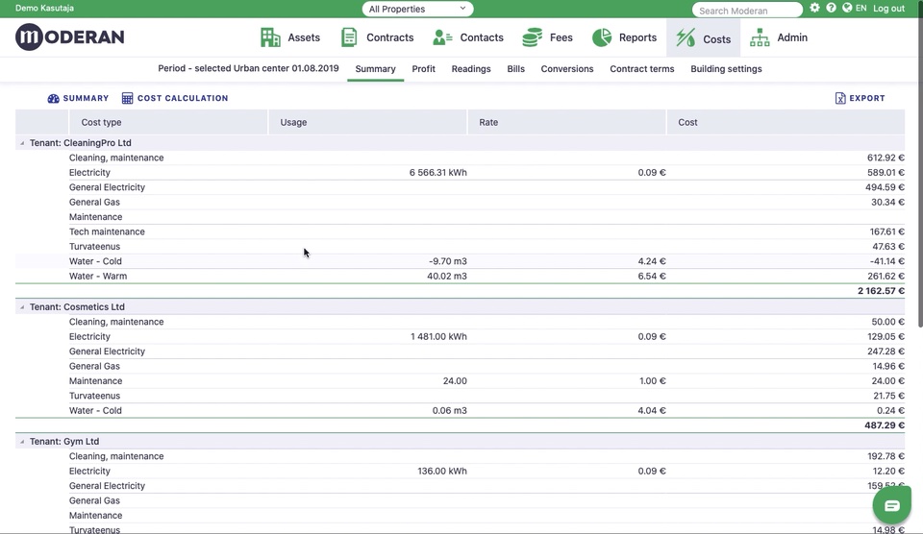Click the Export spreadsheet icon
This screenshot has width=923, height=534.
(840, 98)
